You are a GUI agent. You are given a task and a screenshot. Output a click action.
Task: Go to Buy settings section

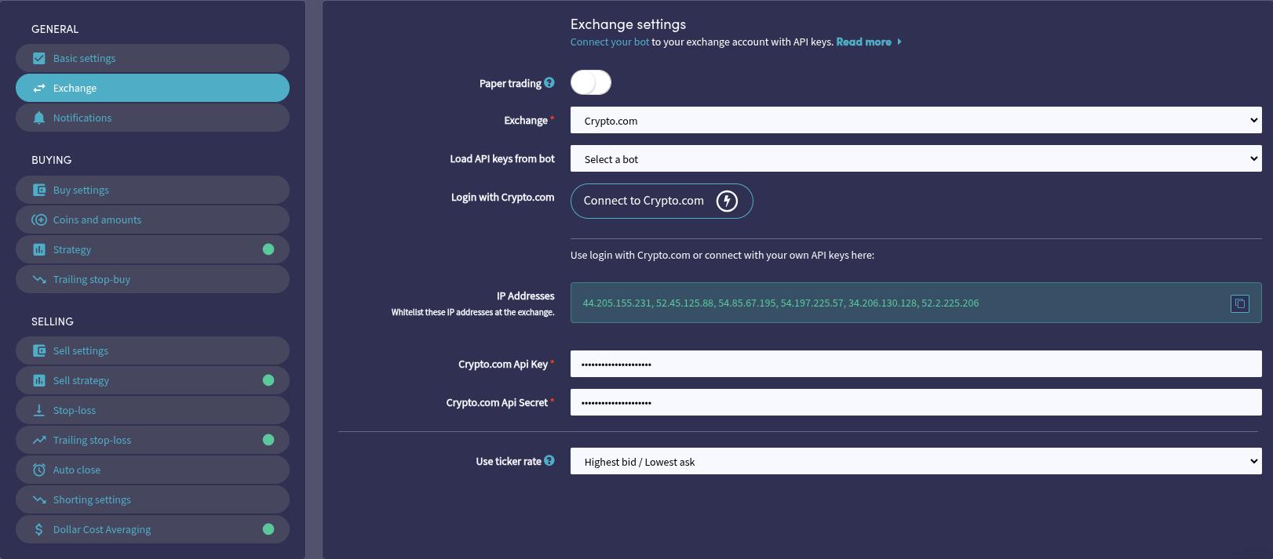[x=81, y=190]
